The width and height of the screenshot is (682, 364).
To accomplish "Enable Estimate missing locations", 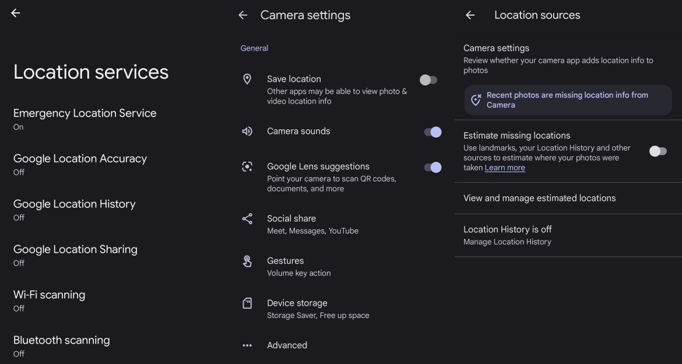I will click(658, 150).
